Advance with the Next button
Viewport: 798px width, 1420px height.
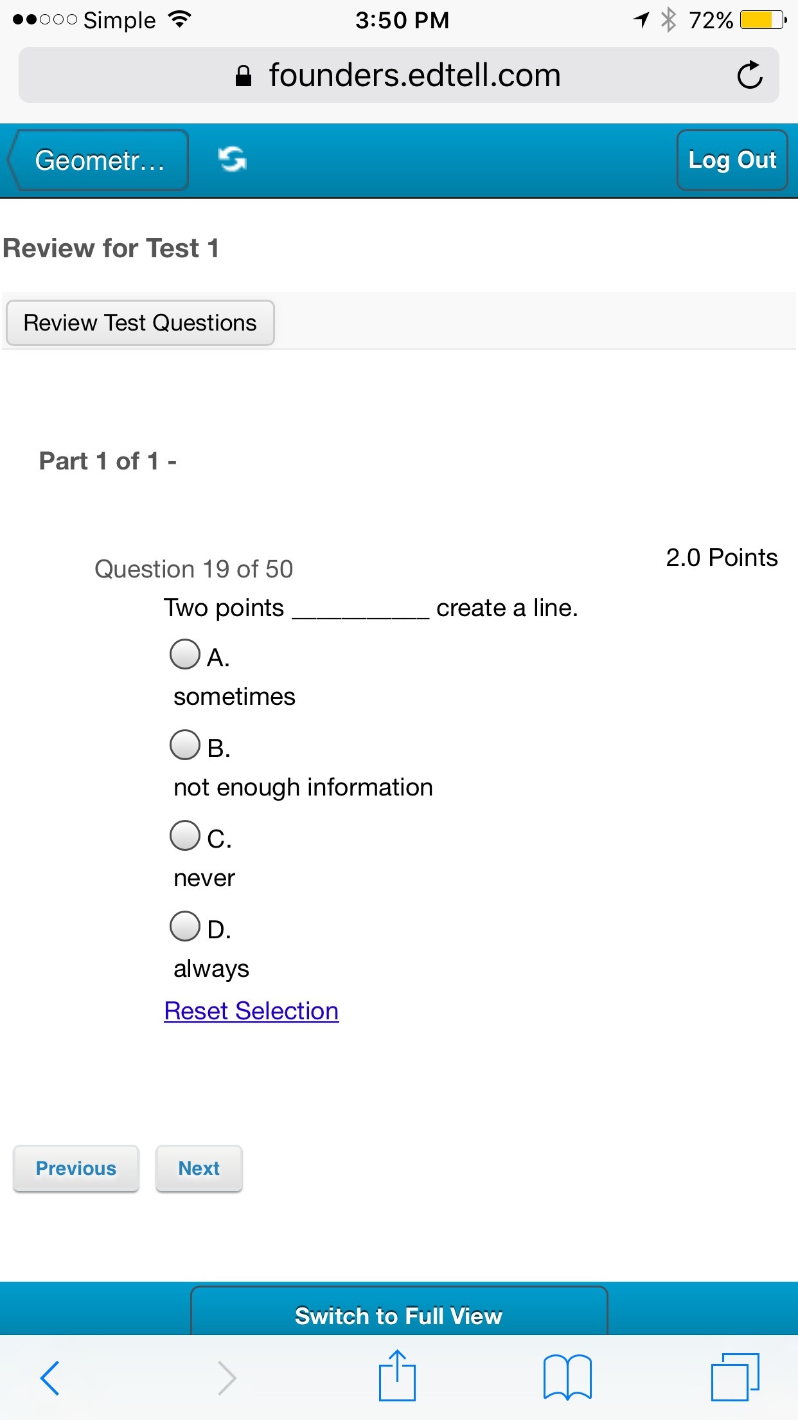click(199, 1168)
